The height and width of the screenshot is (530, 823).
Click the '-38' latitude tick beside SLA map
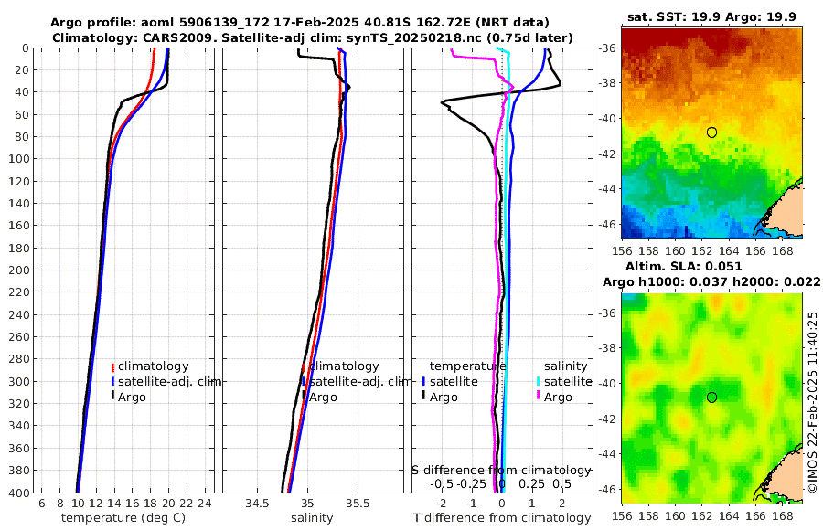(607, 347)
